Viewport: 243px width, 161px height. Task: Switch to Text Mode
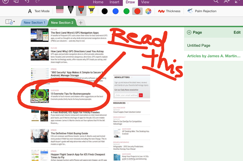[39, 11]
